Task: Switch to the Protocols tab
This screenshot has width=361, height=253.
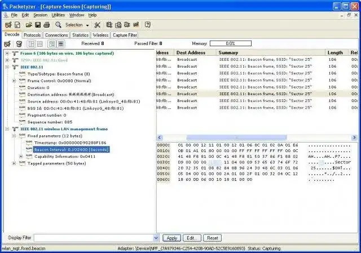Action: (32, 35)
